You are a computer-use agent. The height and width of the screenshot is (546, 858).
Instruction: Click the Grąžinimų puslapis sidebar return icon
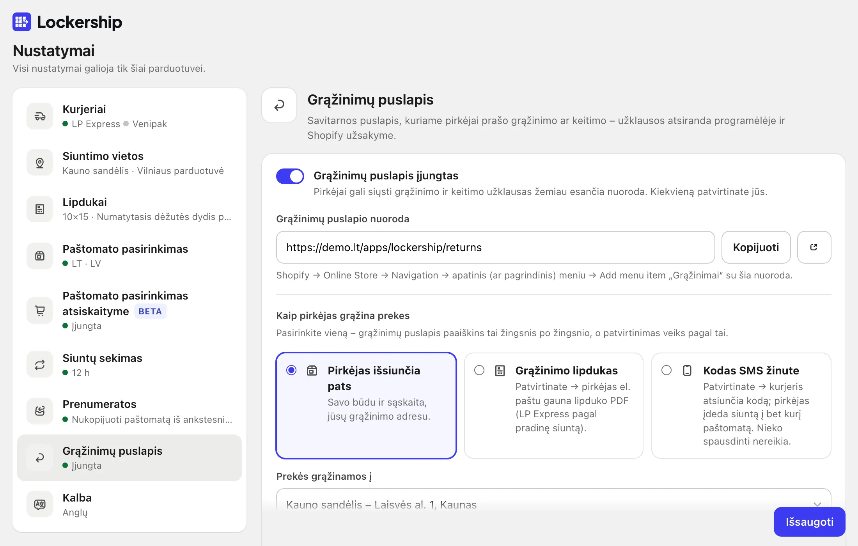pyautogui.click(x=40, y=458)
